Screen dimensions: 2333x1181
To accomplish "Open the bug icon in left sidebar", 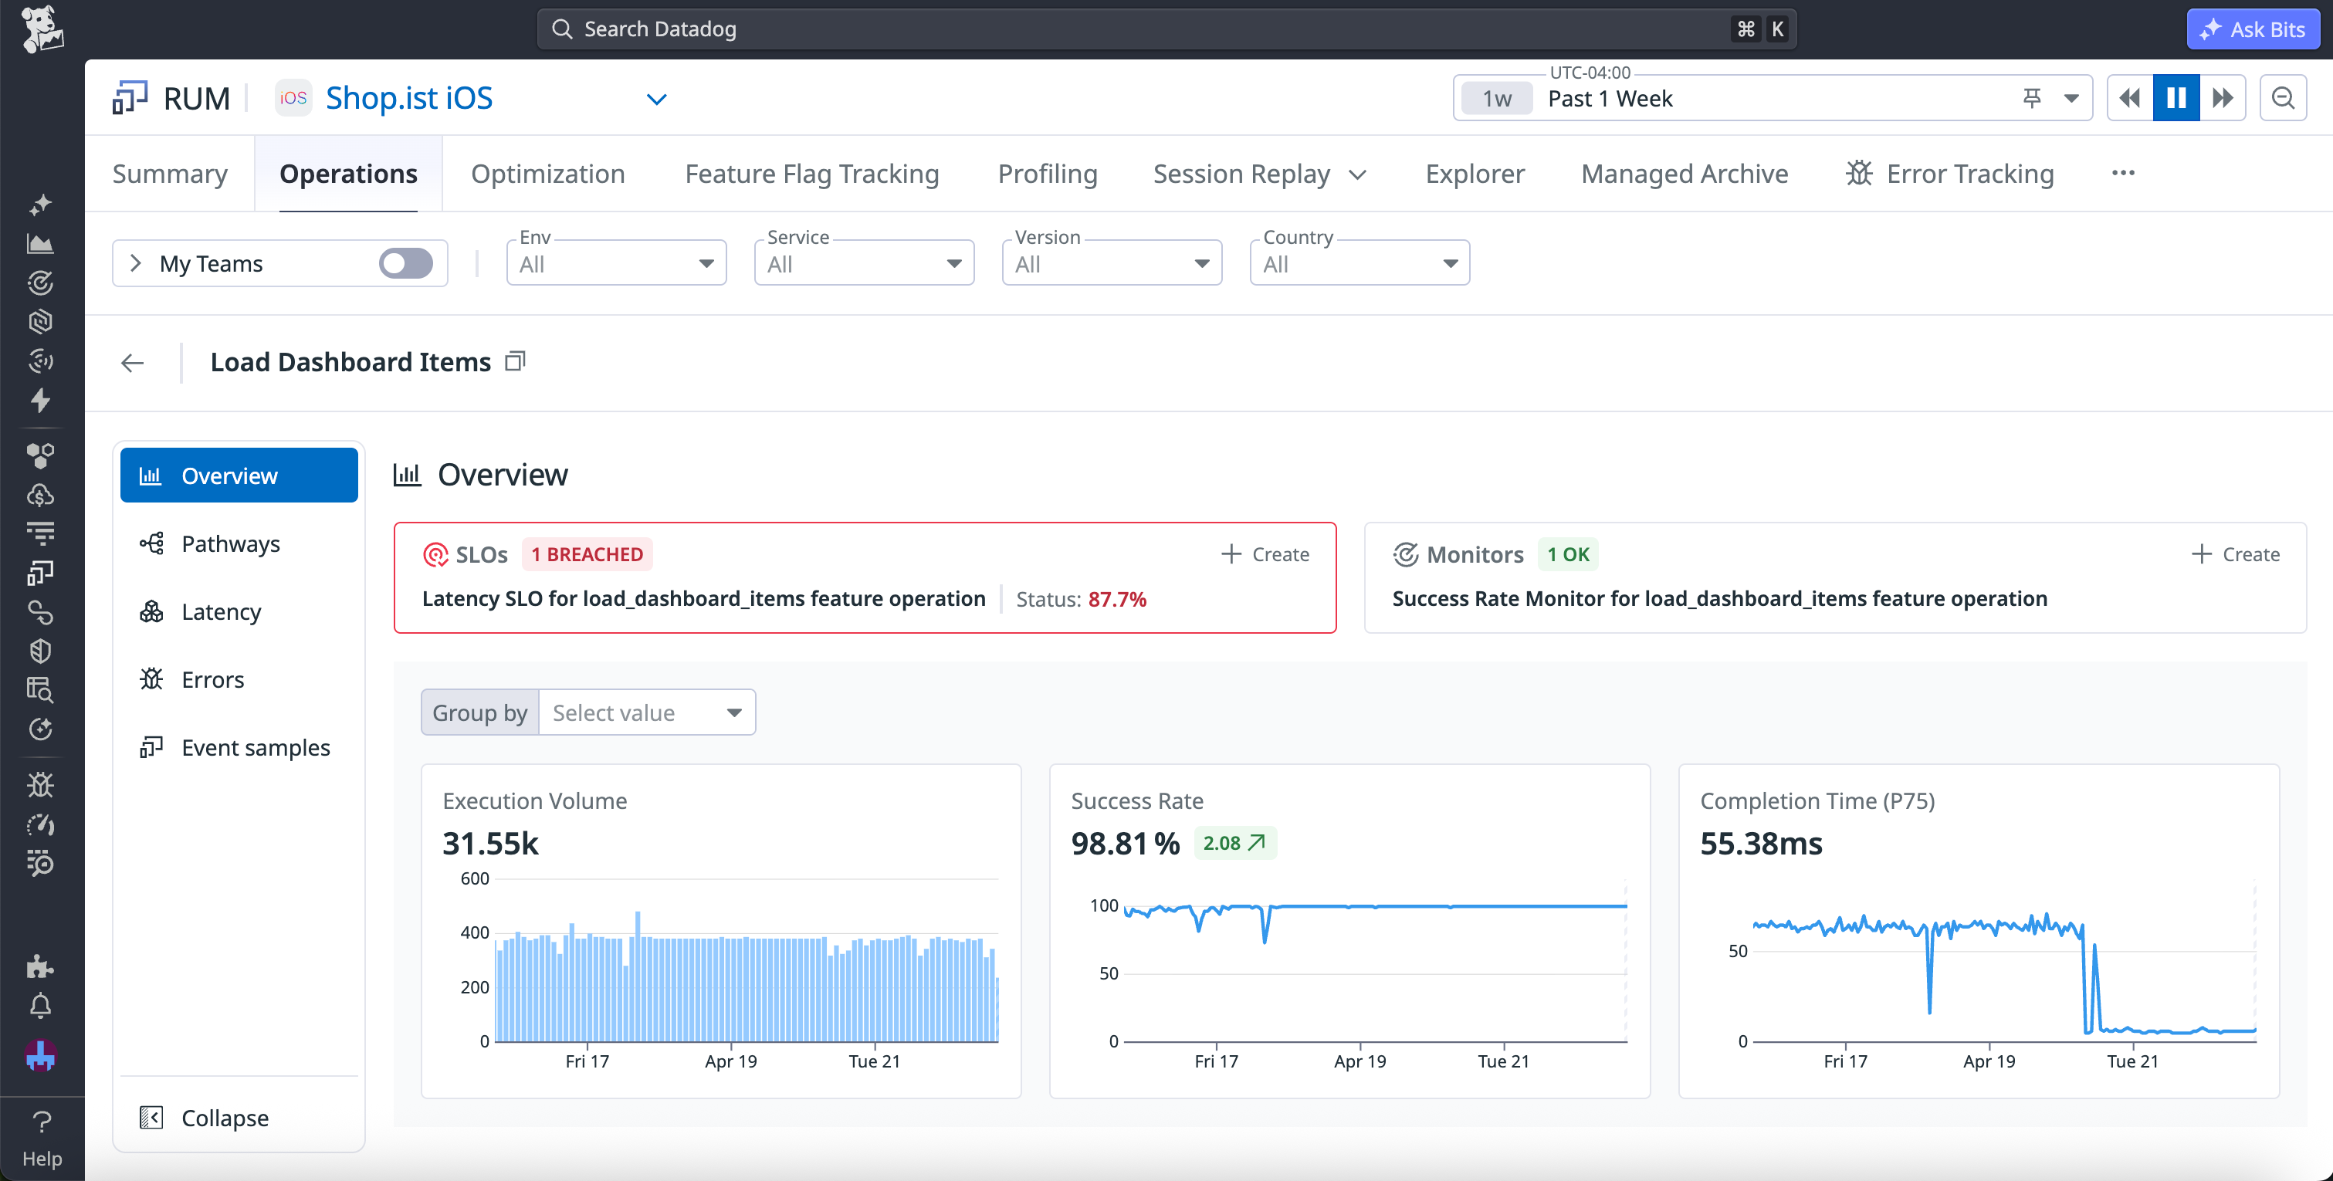I will [40, 784].
